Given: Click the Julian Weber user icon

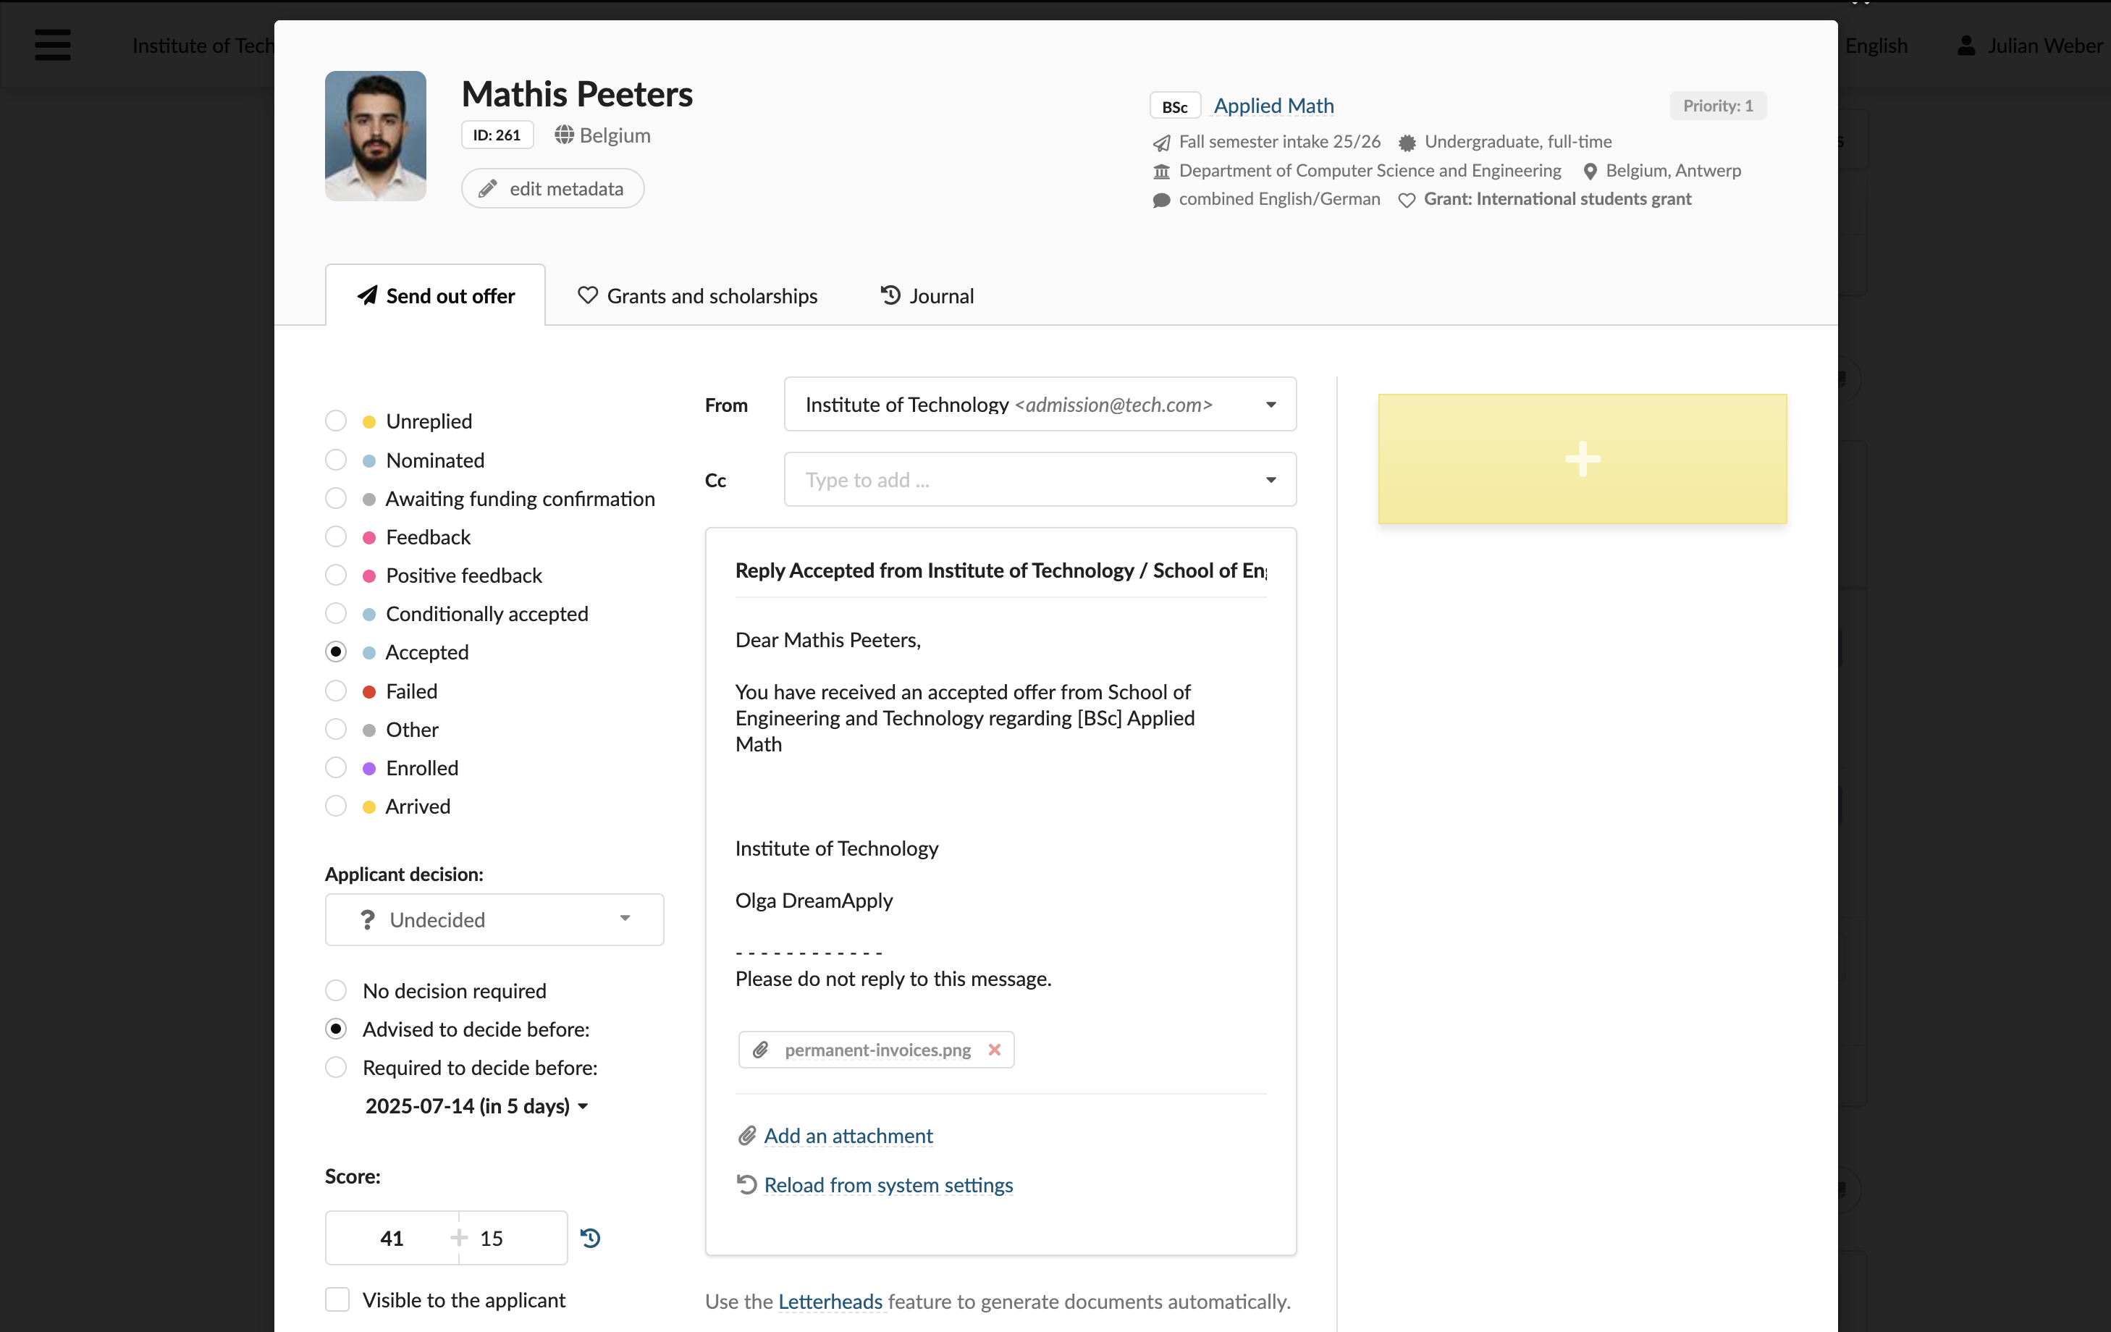Looking at the screenshot, I should pyautogui.click(x=1966, y=45).
